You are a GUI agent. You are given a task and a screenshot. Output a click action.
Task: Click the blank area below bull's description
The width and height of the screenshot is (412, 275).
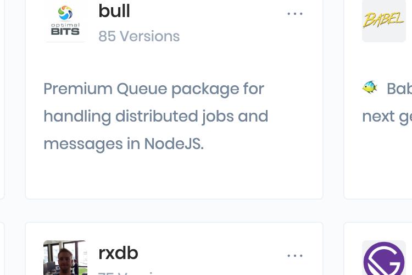[174, 175]
